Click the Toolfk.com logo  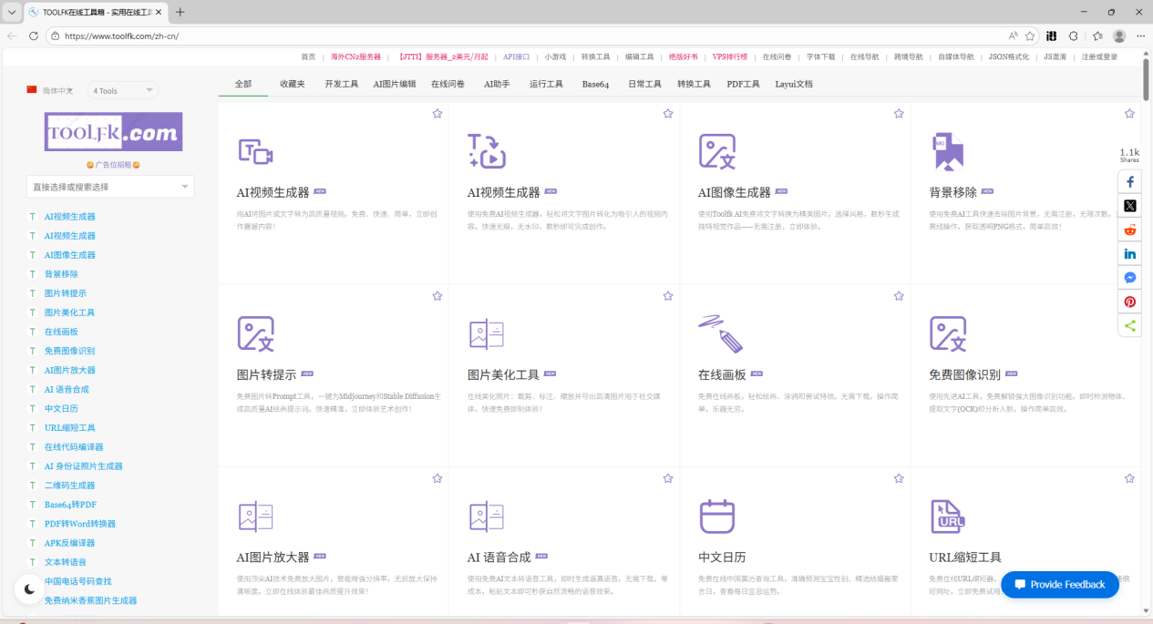click(x=113, y=132)
